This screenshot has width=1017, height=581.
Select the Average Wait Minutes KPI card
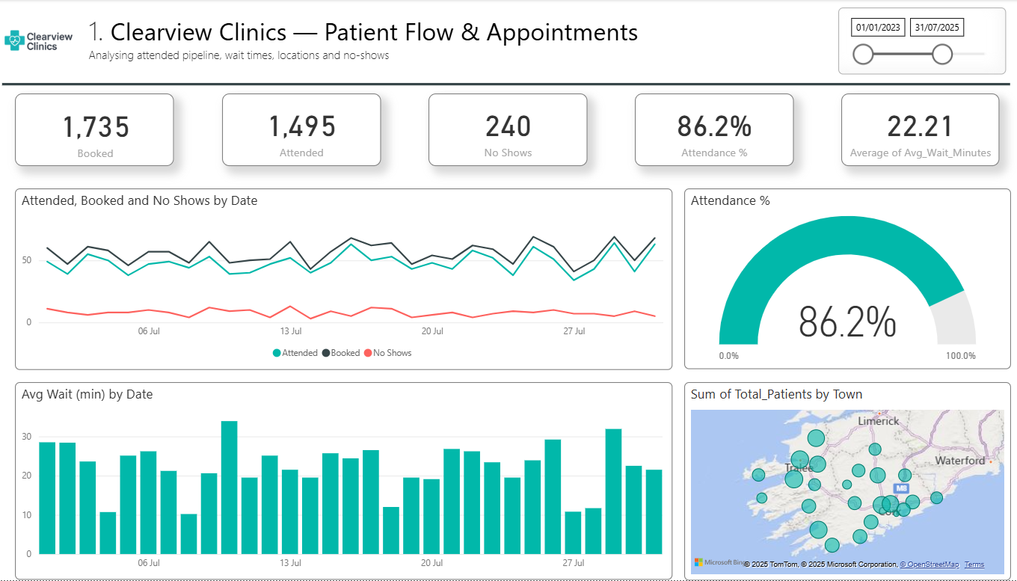click(x=921, y=129)
